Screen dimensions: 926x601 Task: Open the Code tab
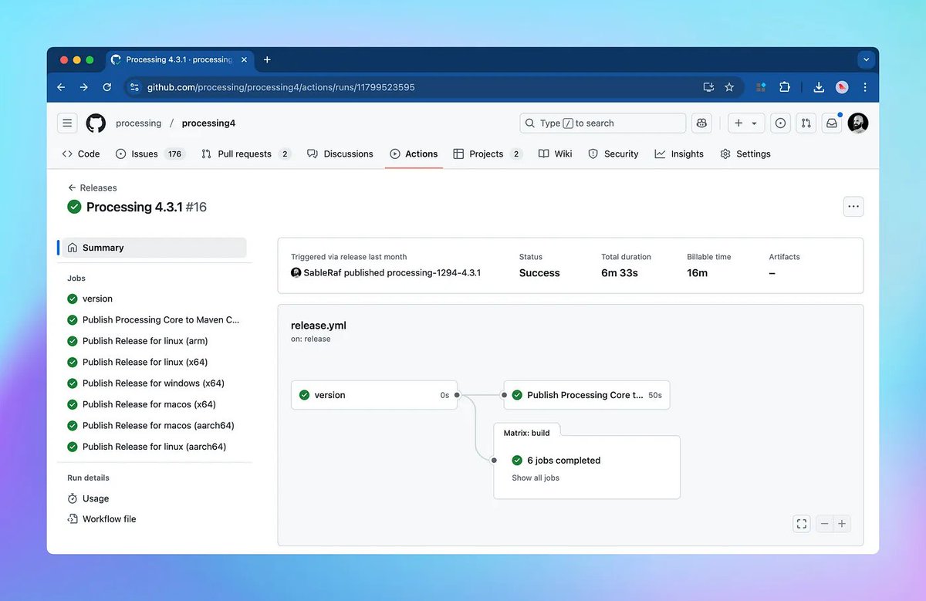(x=81, y=154)
